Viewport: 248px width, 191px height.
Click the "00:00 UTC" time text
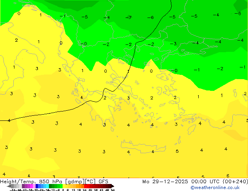tap(205, 181)
